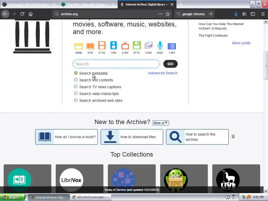The width and height of the screenshot is (268, 201).
Task: Open the software floppy icon labeled 977K
Action: (137, 46)
